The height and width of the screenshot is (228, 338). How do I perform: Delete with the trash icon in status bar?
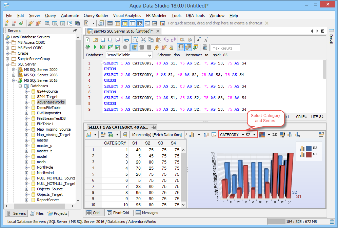coord(332,222)
